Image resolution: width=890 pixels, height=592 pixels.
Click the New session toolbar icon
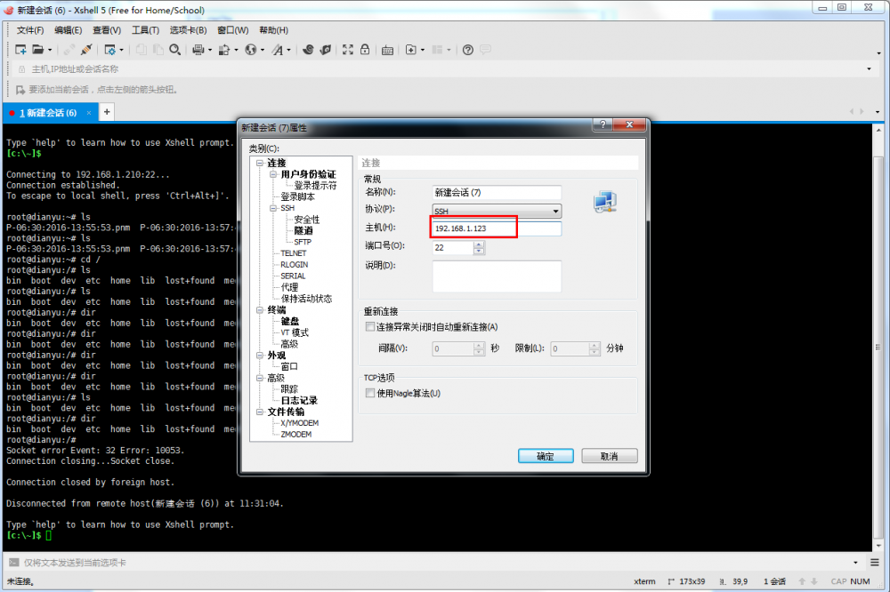21,50
